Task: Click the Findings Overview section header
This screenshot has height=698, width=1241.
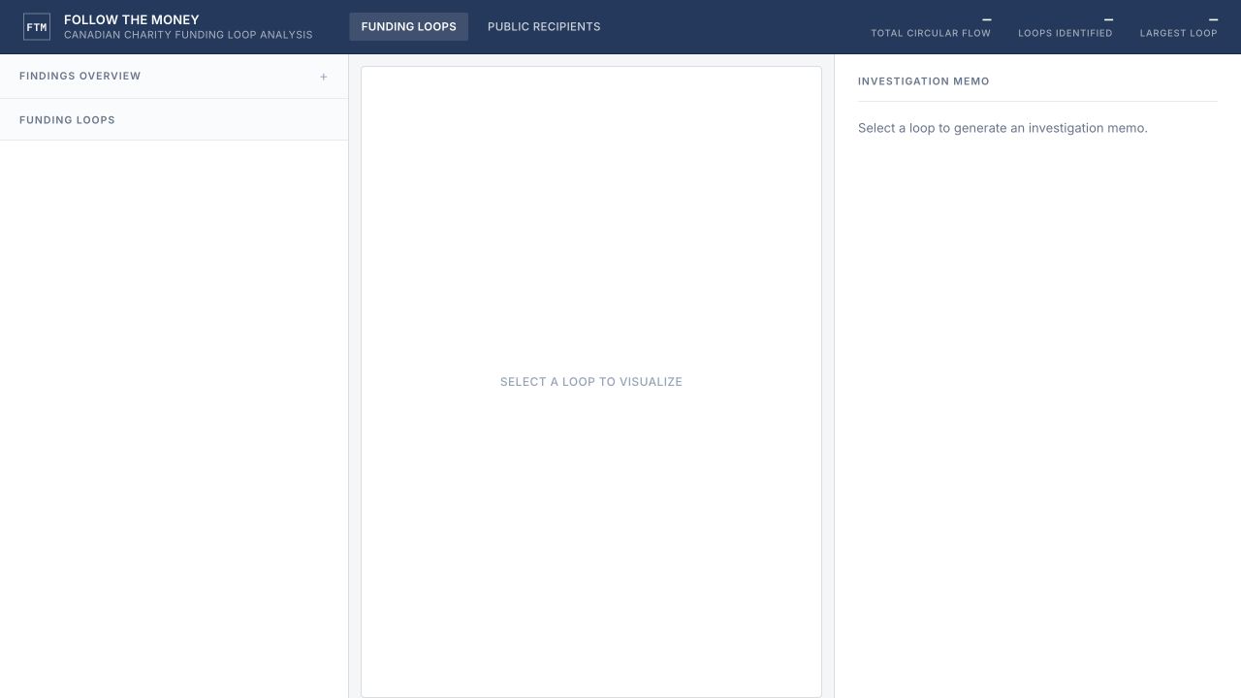Action: tap(174, 76)
